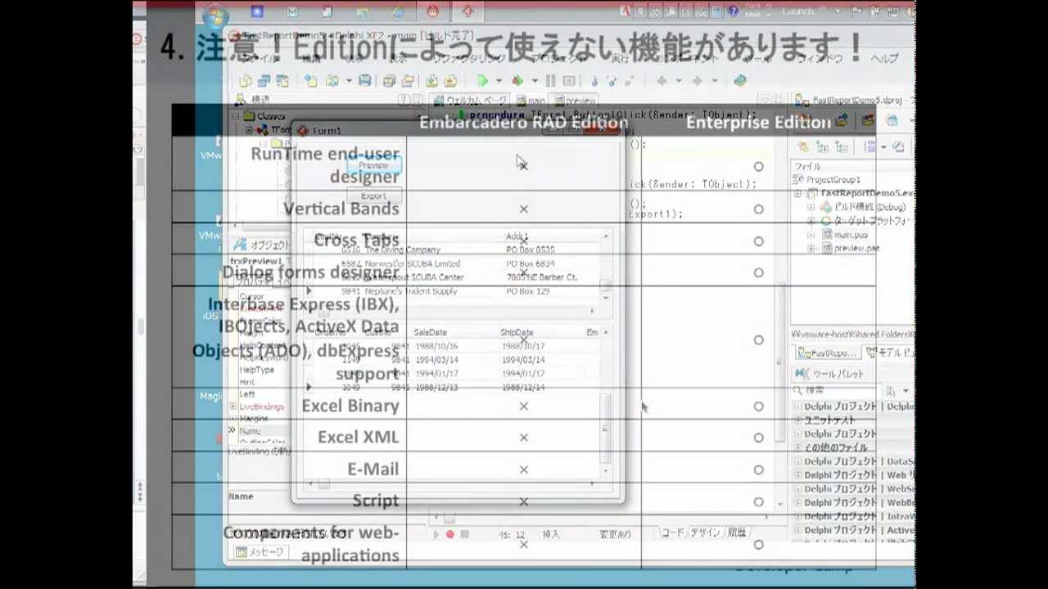Click the lower grid vertical scrollbar on Form1
The image size is (1048, 589).
606,401
